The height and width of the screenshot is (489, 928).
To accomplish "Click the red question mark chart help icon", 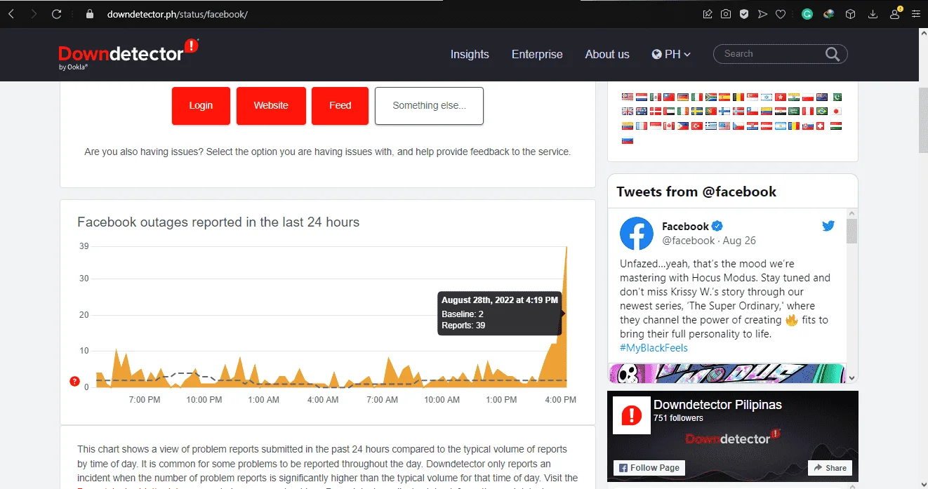I will (75, 381).
